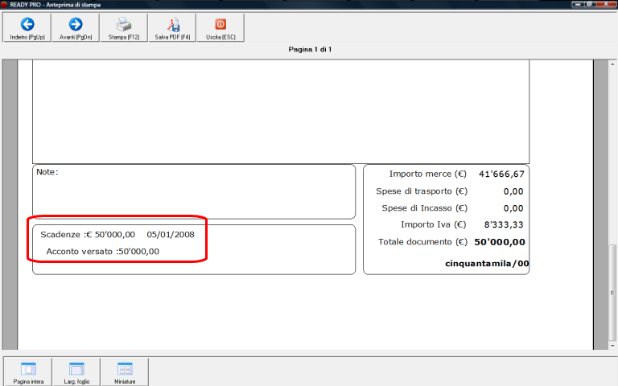Exit preview with Uscita (ESC)
The height and width of the screenshot is (386, 618).
[220, 27]
